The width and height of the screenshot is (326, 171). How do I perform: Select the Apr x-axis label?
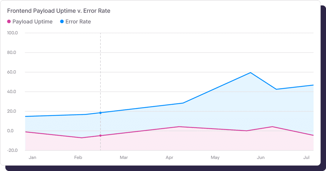(x=169, y=157)
